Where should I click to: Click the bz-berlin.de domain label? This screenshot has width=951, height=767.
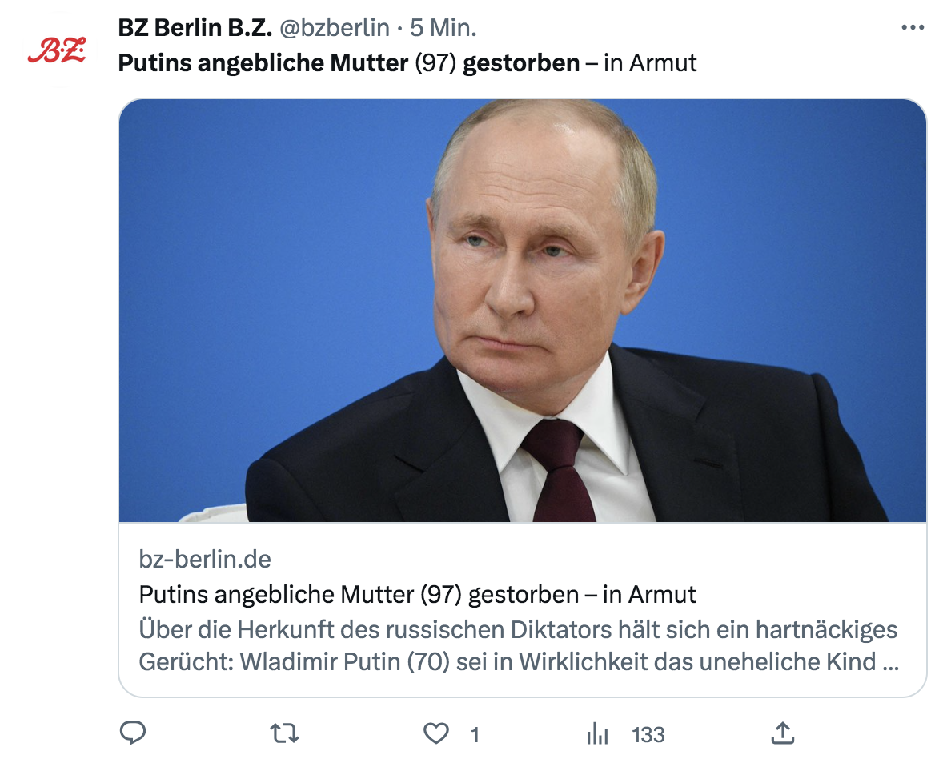pyautogui.click(x=205, y=558)
